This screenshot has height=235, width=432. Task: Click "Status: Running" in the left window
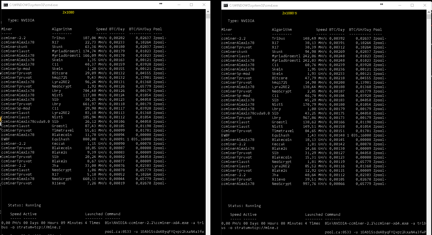tap(25, 205)
